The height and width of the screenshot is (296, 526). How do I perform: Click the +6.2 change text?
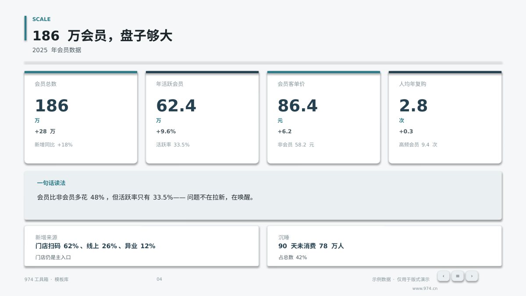click(x=284, y=132)
